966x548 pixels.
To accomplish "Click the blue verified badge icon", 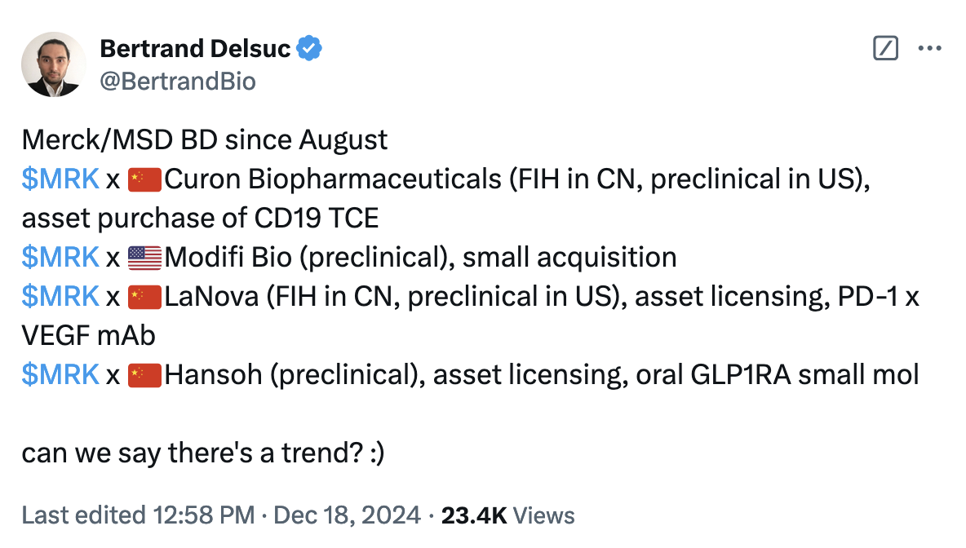I will coord(309,49).
